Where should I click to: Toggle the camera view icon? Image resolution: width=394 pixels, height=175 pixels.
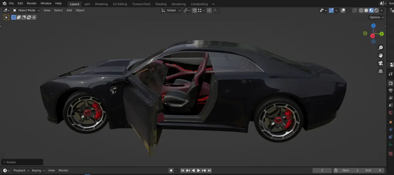381,63
